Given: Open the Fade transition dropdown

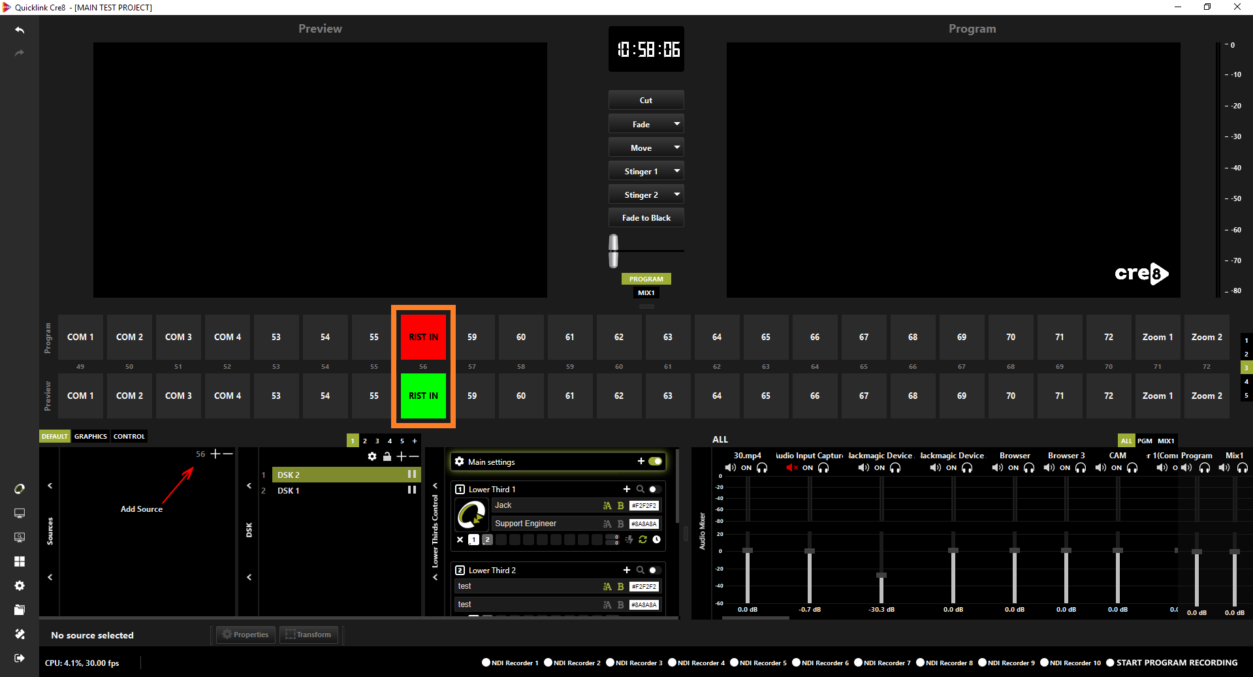Looking at the screenshot, I should [677, 123].
